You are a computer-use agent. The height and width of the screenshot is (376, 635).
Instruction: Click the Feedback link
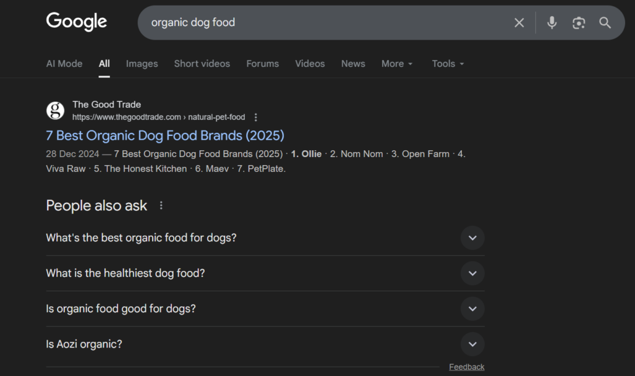(466, 366)
